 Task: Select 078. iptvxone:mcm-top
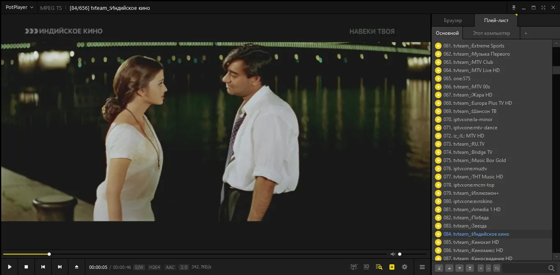[x=492, y=185]
